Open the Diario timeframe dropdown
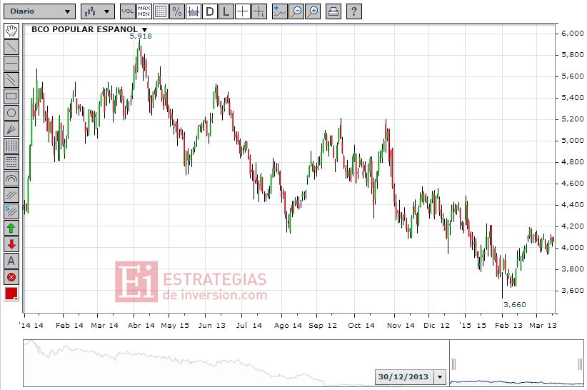Screen dimensions: 587x390 pos(39,11)
